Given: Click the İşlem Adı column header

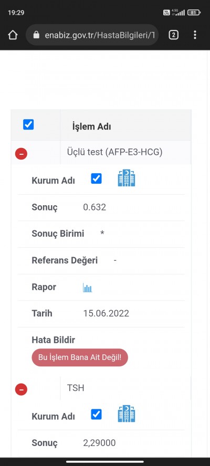Looking at the screenshot, I should (92, 126).
